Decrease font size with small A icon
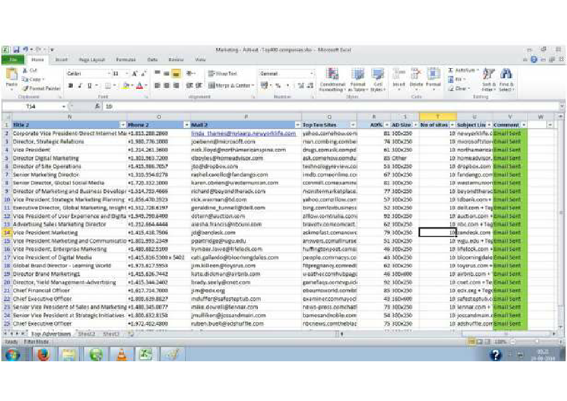567x401 pixels. coord(143,74)
